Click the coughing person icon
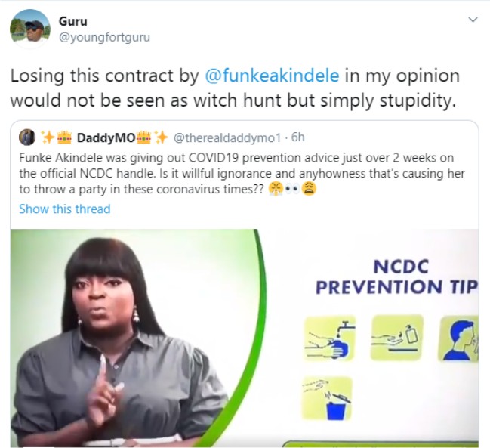Viewport: 490px width, 448px height. pyautogui.click(x=458, y=338)
